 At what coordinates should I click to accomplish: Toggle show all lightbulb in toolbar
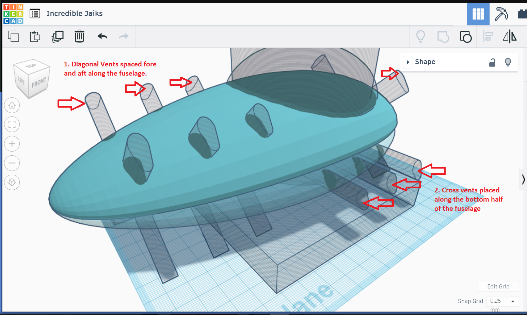point(421,36)
